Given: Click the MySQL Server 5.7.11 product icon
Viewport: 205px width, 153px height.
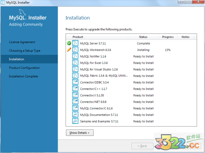Looking at the screenshot, I should click(75, 43).
